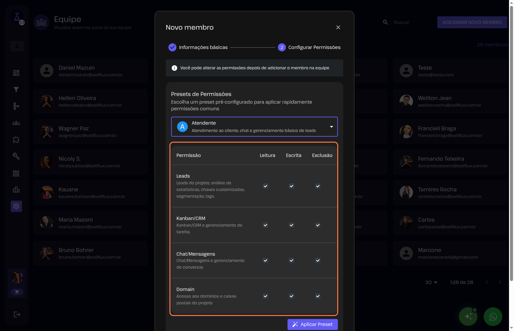Click the sparkle AI assistant button
Image resolution: width=514 pixels, height=331 pixels.
468,316
